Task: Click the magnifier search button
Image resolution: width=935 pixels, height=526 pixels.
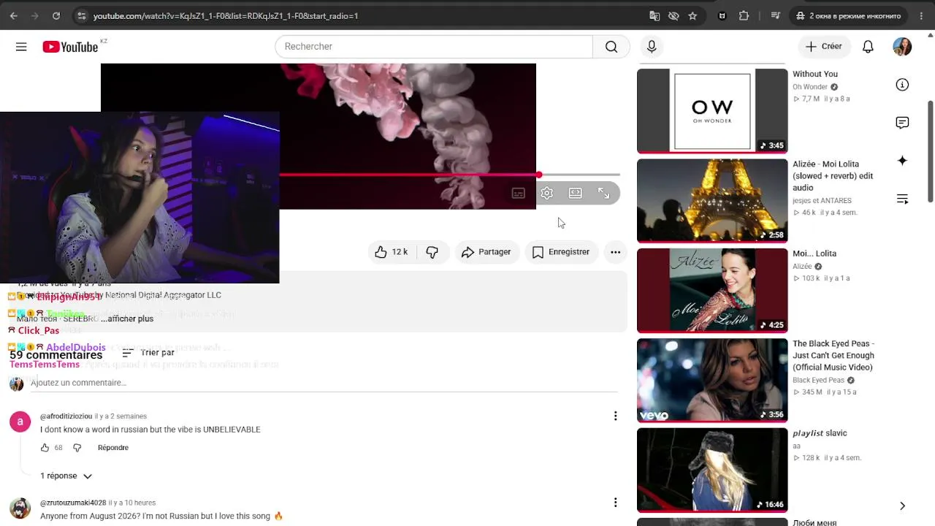Action: pyautogui.click(x=611, y=47)
